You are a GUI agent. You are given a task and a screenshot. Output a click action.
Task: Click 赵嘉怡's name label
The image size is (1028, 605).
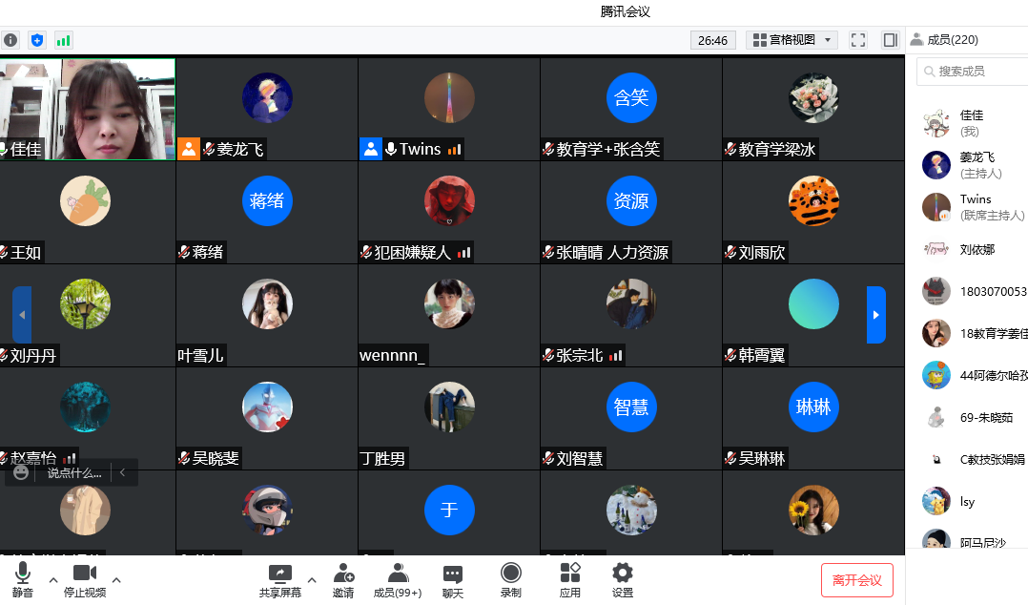pos(33,457)
